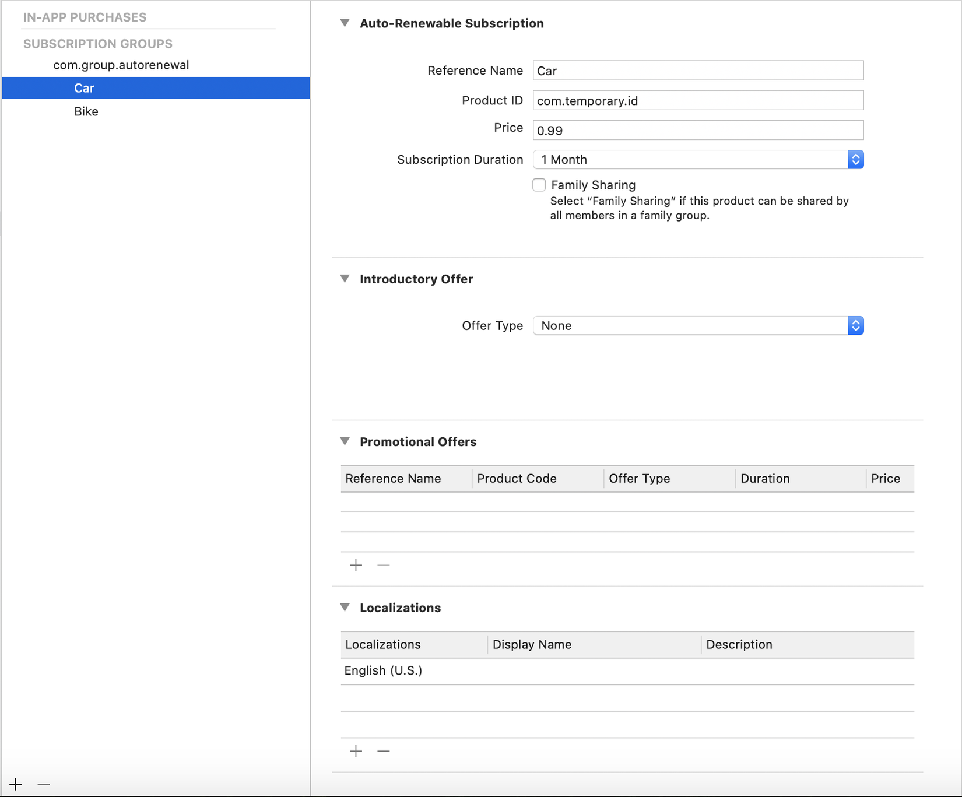Image resolution: width=962 pixels, height=797 pixels.
Task: Select the English (U.S.) localization row
Action: [x=627, y=670]
